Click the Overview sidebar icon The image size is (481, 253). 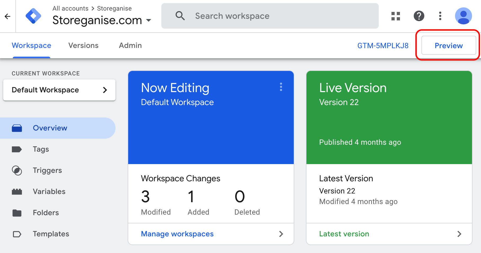click(17, 128)
